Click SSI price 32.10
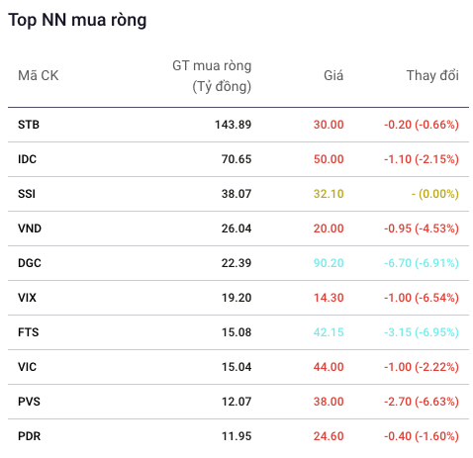Image resolution: width=473 pixels, height=458 pixels. coord(329,194)
